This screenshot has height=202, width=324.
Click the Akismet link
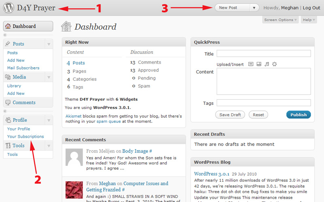tap(74, 116)
